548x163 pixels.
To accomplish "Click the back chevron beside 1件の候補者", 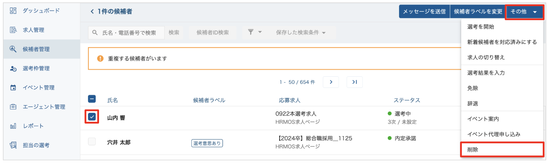I will click(x=92, y=12).
